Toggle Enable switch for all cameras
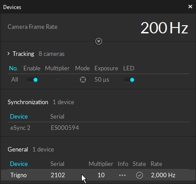Image resolution: width=196 pixels, height=184 pixels. tap(32, 80)
